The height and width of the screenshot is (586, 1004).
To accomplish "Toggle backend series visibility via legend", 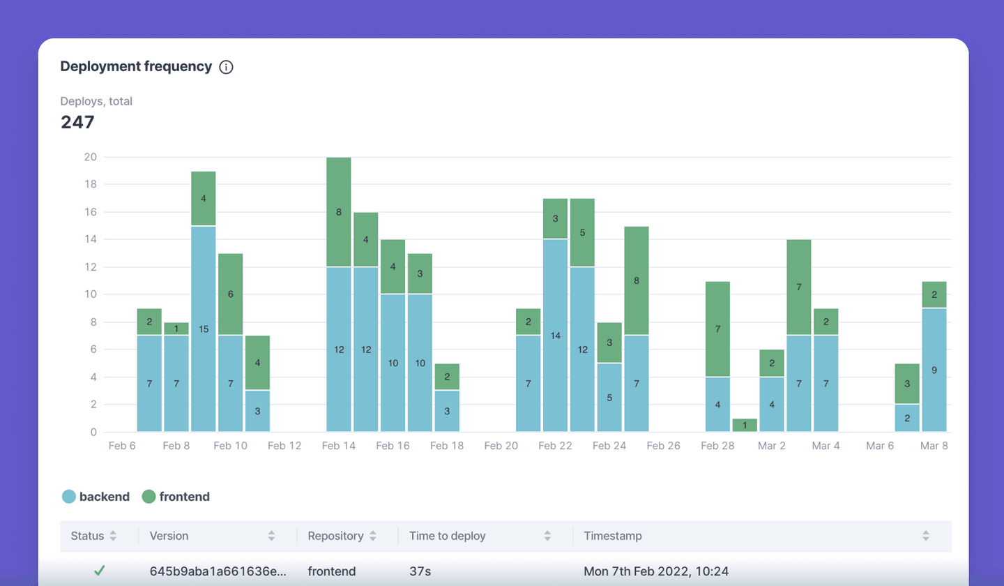I will point(96,496).
